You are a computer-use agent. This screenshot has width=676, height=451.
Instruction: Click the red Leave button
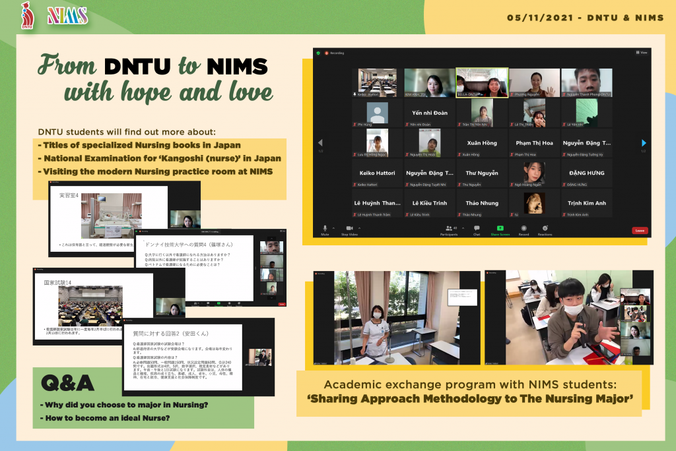click(x=640, y=231)
